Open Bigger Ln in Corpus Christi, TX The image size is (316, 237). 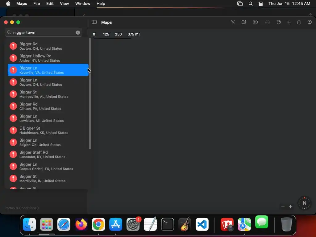click(48, 166)
